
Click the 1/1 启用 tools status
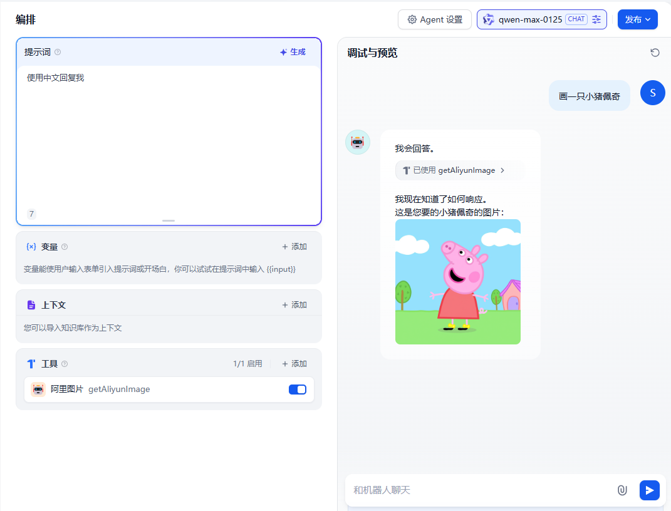[247, 364]
